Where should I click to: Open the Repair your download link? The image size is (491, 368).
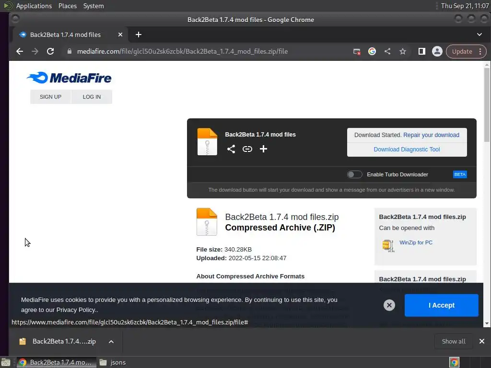pyautogui.click(x=431, y=135)
